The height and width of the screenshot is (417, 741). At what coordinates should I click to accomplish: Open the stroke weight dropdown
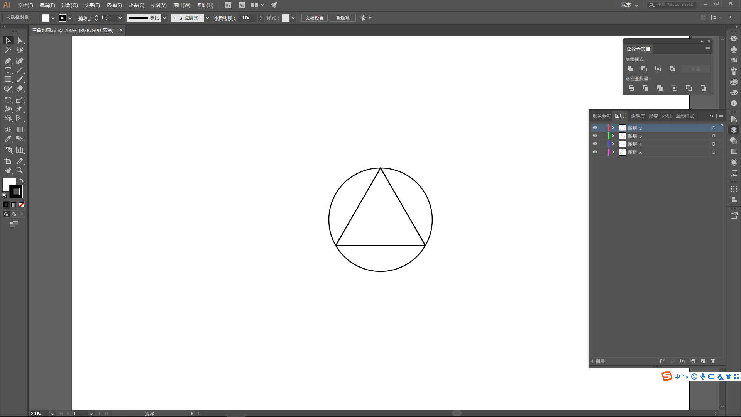tap(120, 18)
